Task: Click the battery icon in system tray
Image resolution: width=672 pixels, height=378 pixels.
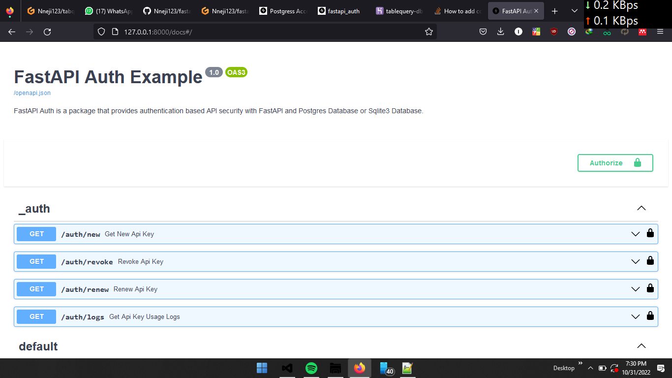Action: [x=603, y=368]
